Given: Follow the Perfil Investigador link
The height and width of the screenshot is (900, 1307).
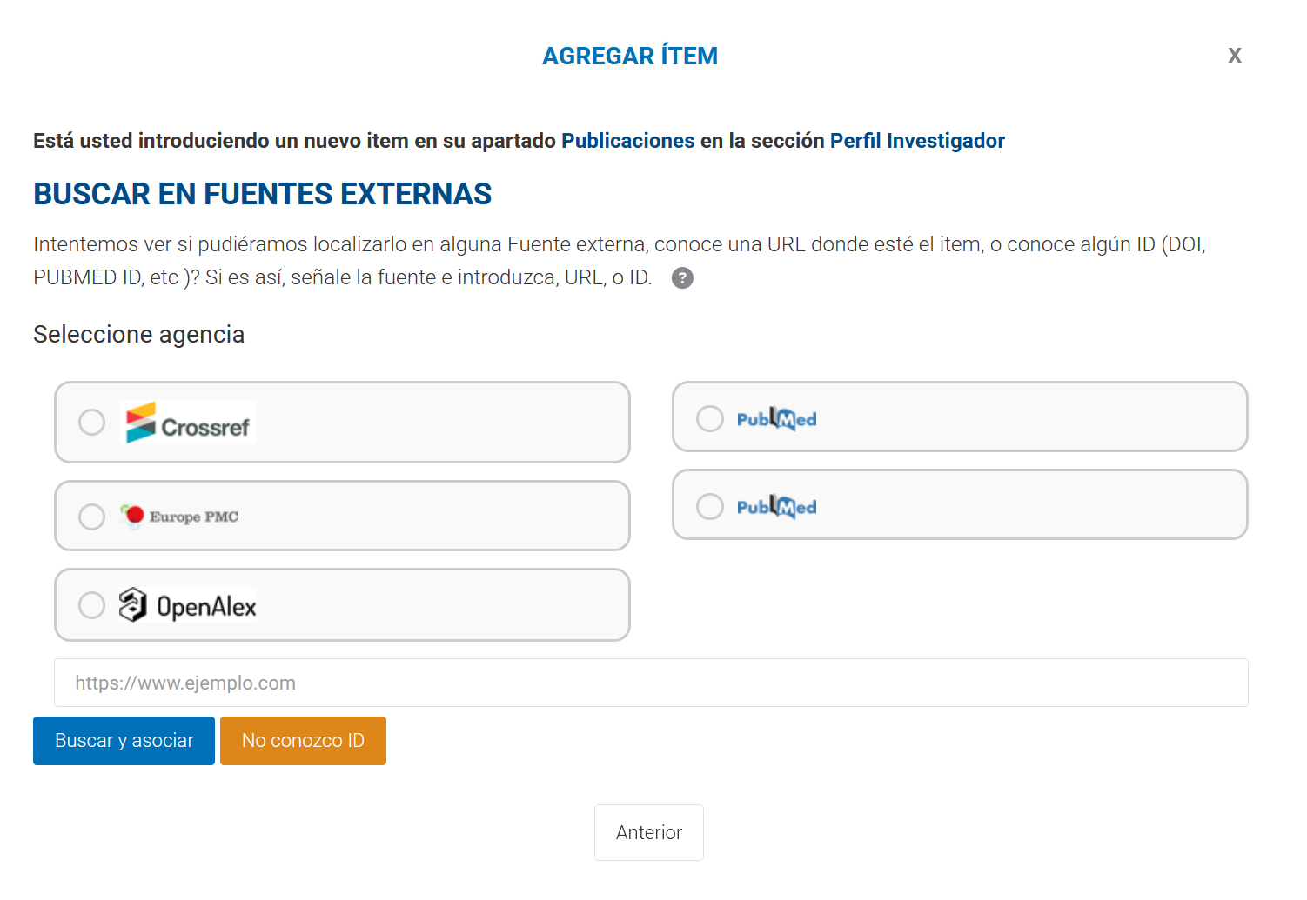Looking at the screenshot, I should click(x=917, y=141).
